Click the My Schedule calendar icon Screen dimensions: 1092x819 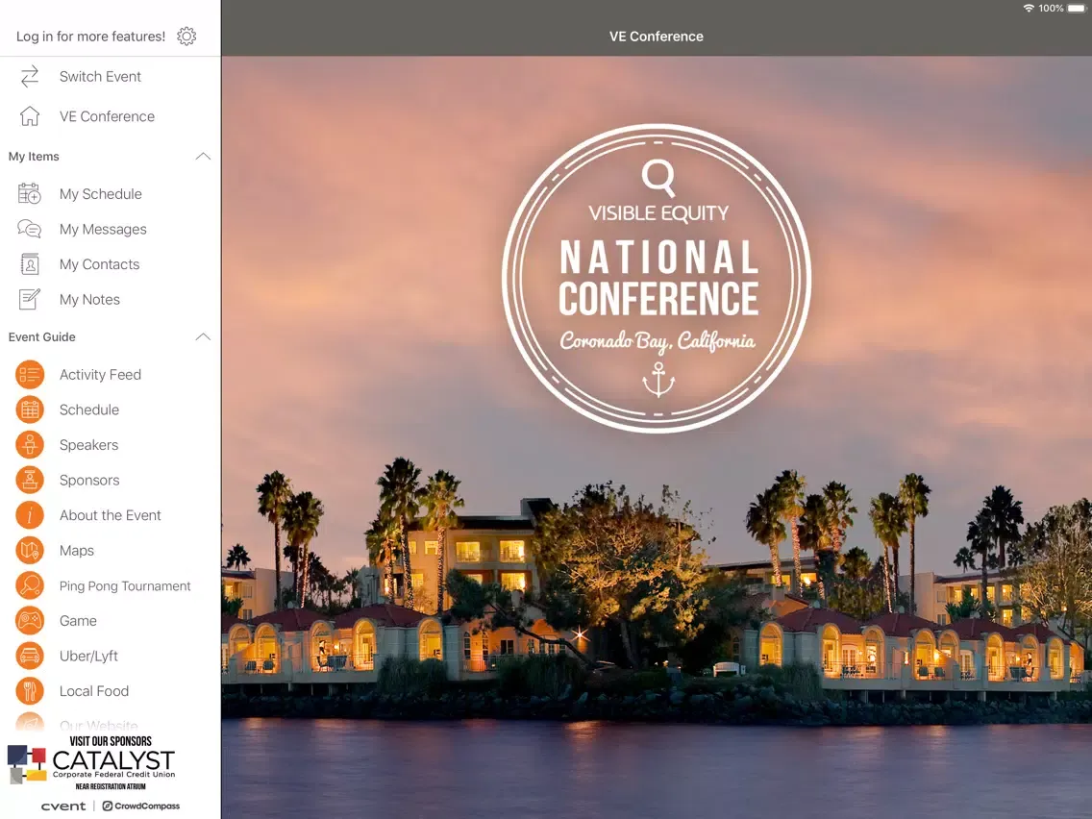29,193
